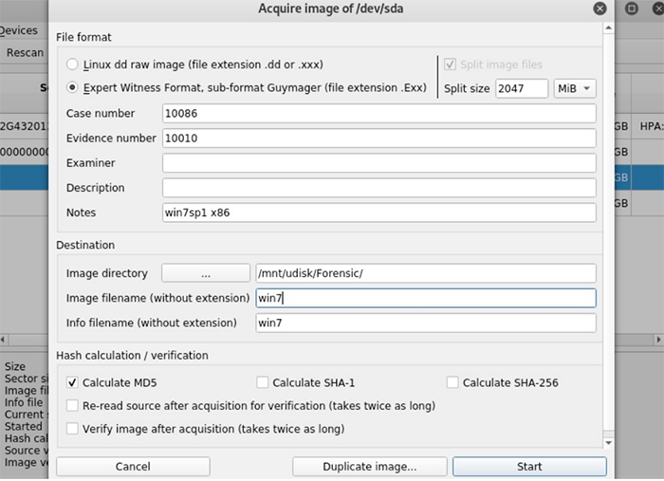Enable Calculate SHA-256
Image resolution: width=664 pixels, height=481 pixels.
tap(452, 382)
